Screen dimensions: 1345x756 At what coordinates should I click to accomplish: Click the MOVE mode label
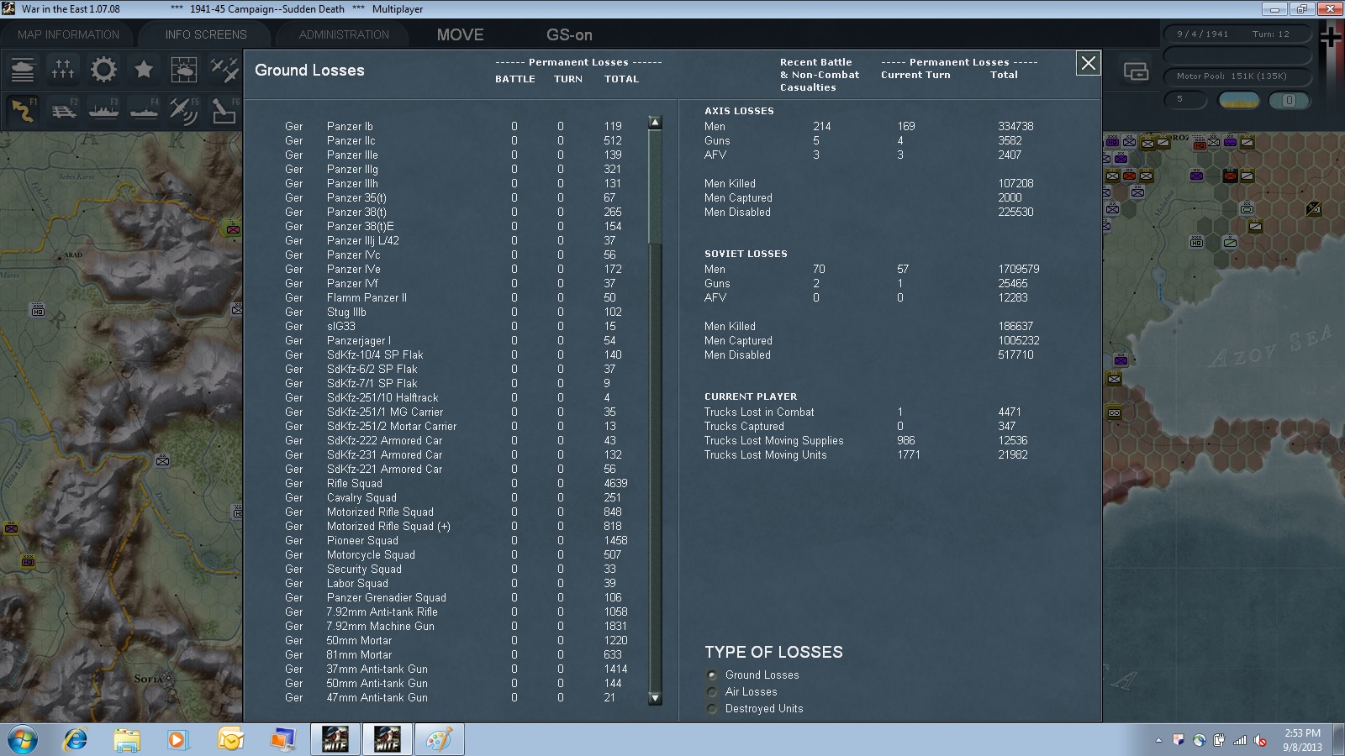460,34
